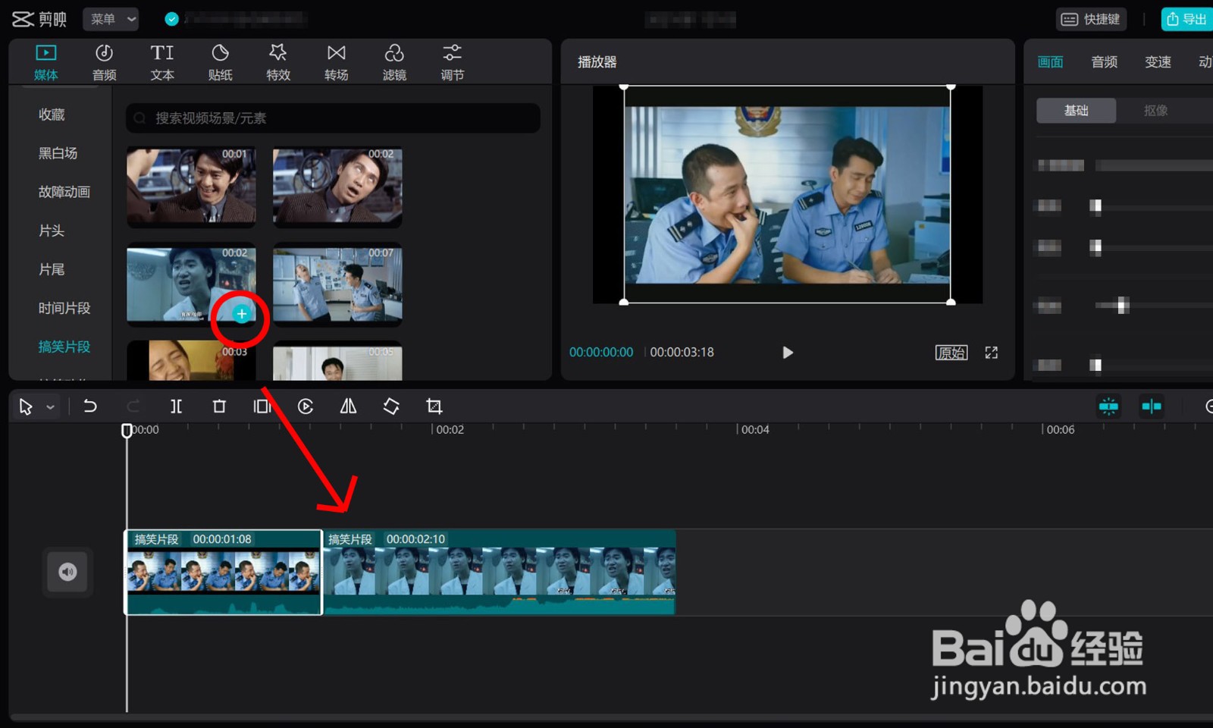Select 片头 category in sidebar

click(x=52, y=231)
